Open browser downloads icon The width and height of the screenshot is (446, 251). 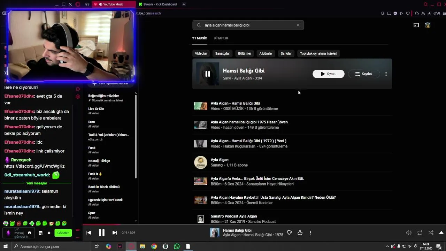429,13
